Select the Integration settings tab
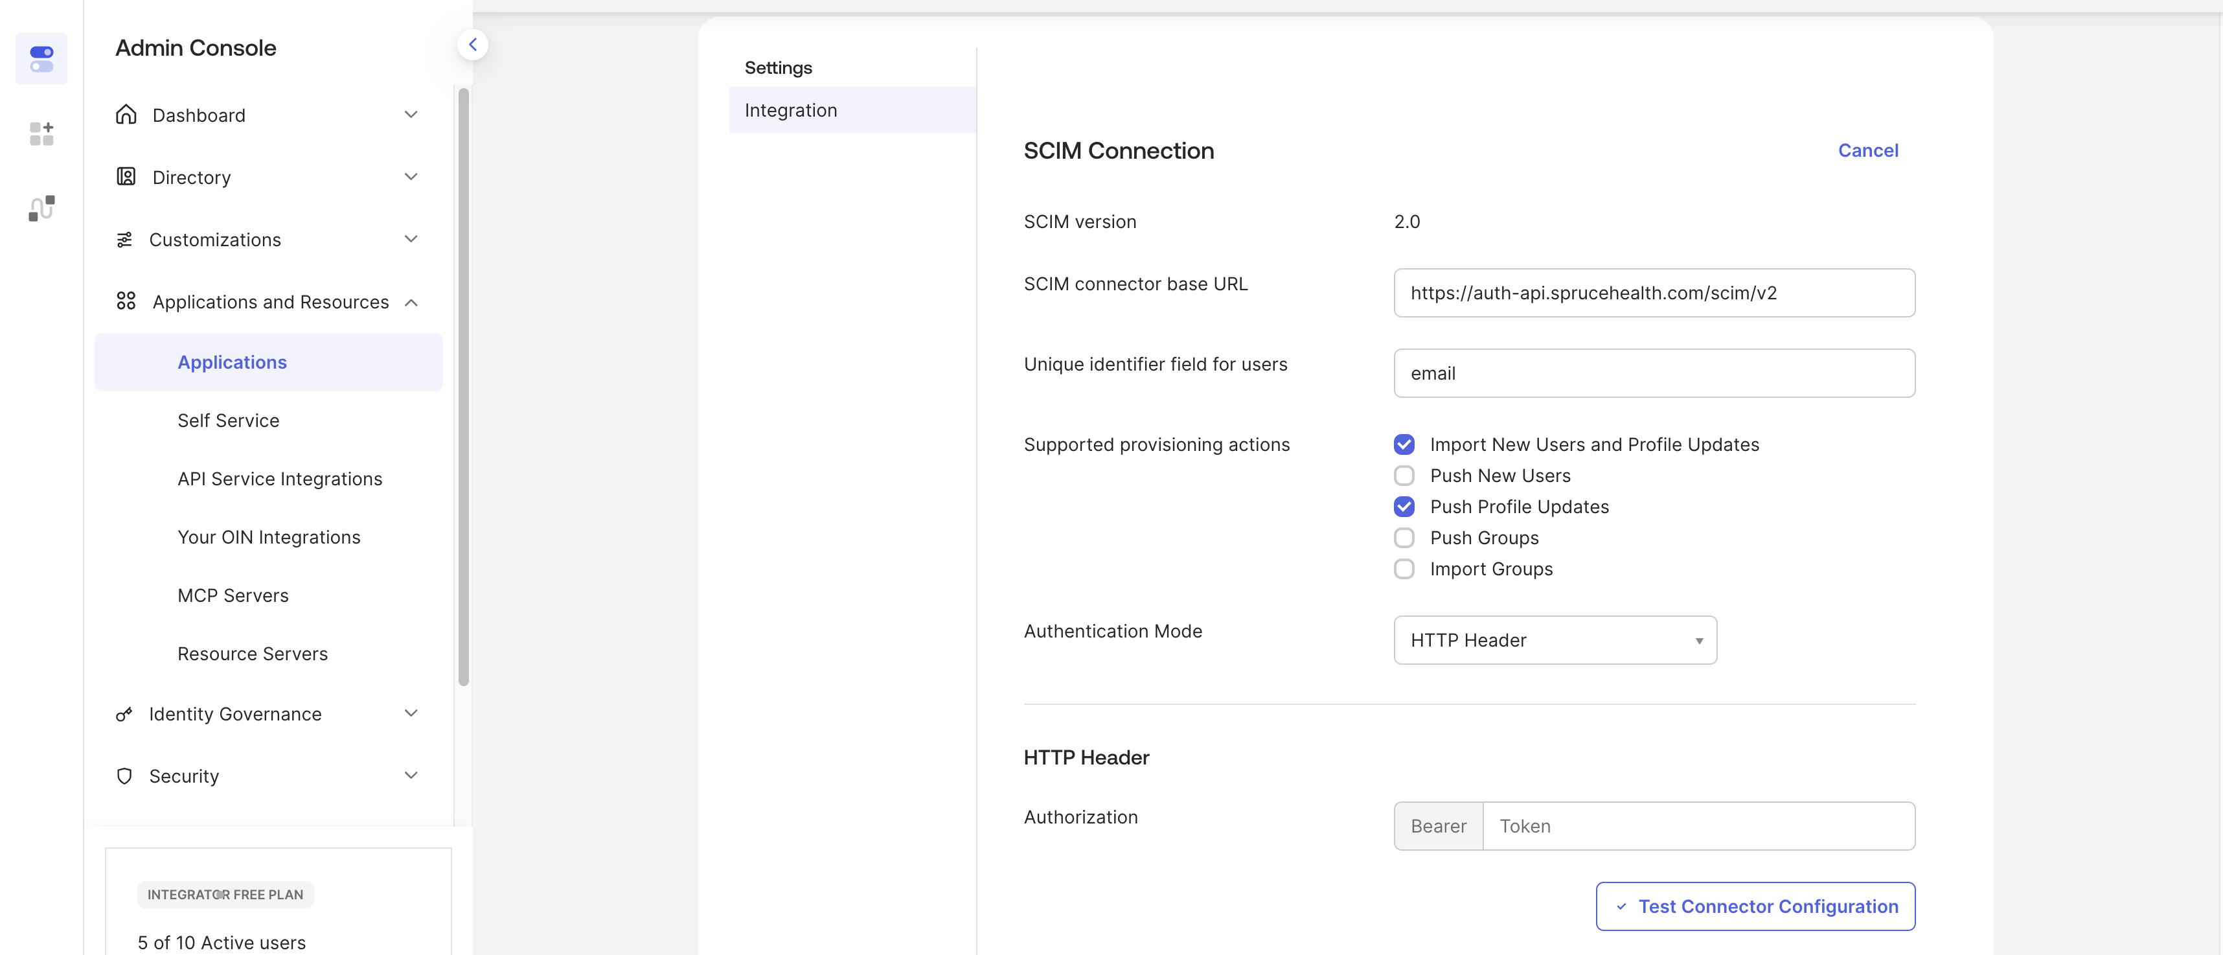This screenshot has width=2223, height=955. tap(852, 111)
